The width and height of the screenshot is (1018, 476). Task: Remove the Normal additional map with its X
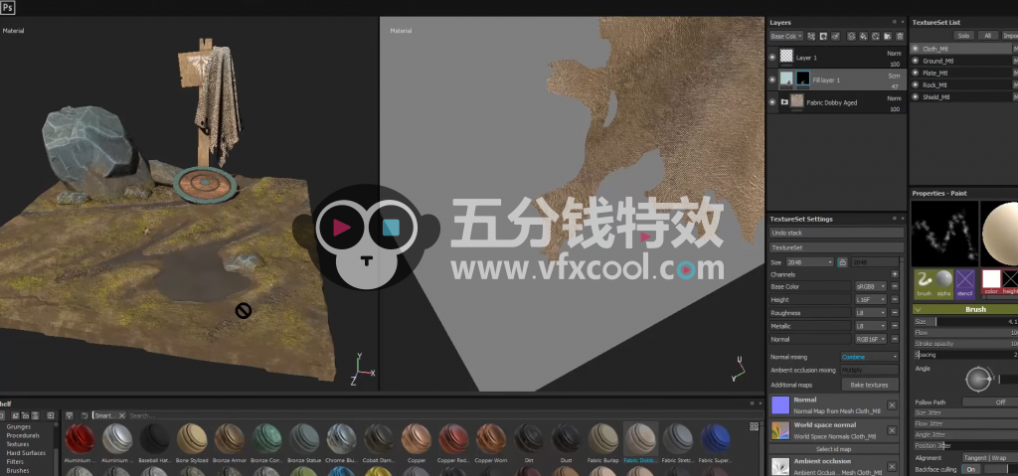coord(892,405)
